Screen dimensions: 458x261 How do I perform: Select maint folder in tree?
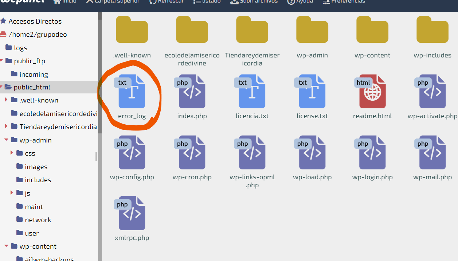30,206
